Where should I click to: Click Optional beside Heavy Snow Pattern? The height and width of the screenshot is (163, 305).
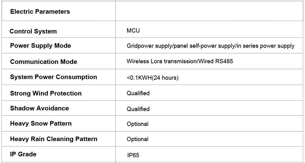tap(137, 124)
